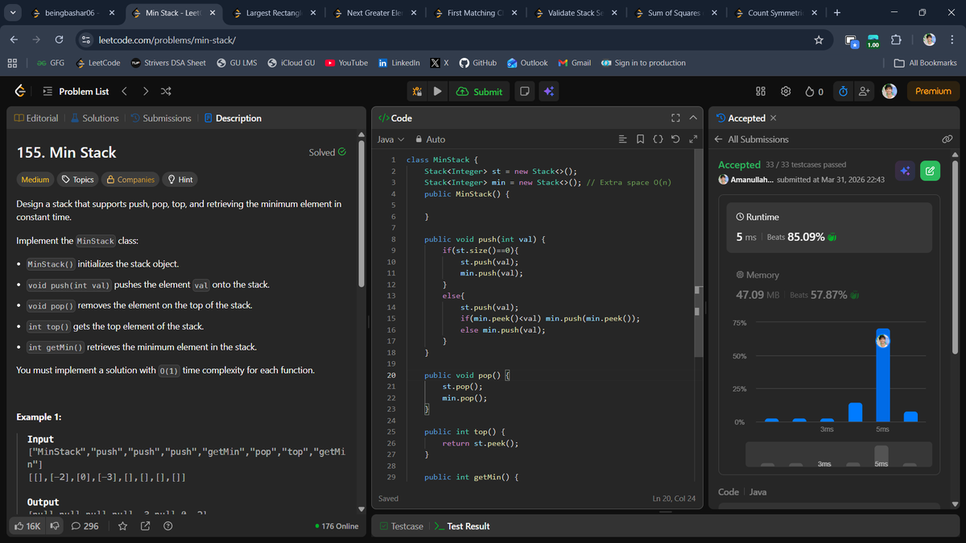Screen dimensions: 966x543
Task: Expand the Companies tag
Action: [130, 180]
